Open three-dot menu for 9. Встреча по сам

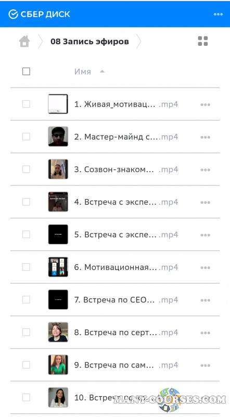click(206, 366)
